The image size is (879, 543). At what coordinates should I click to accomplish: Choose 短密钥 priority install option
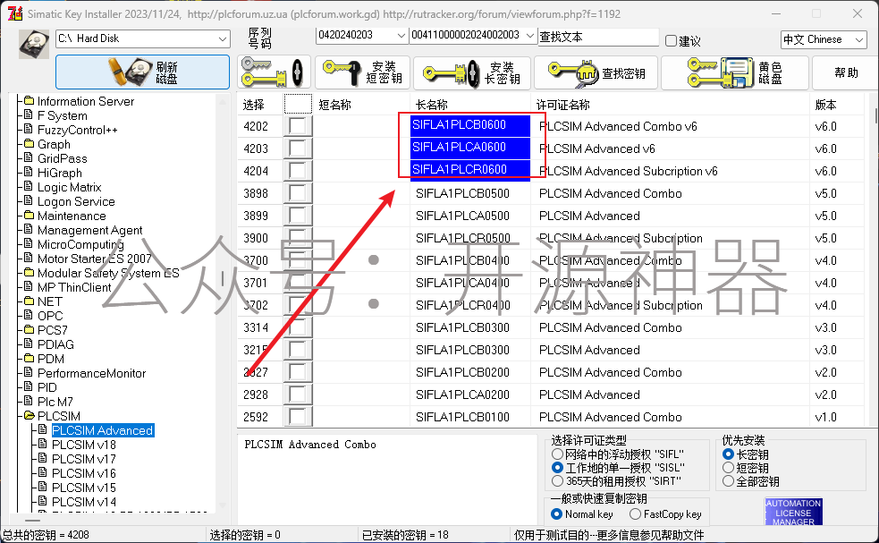[728, 467]
